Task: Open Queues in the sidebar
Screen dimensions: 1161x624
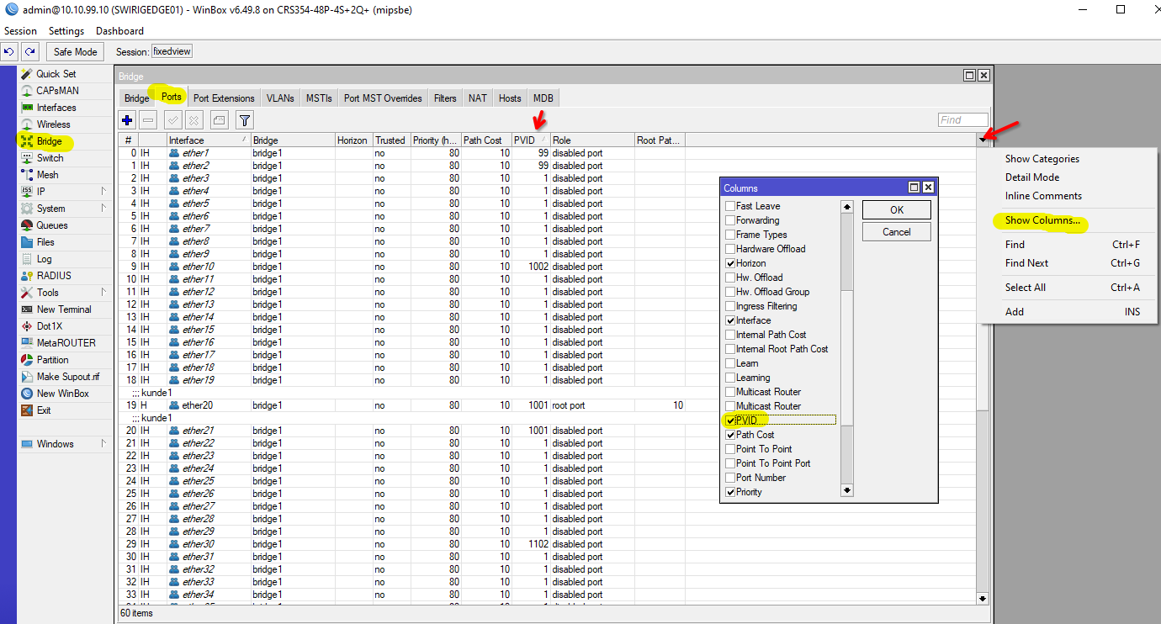Action: pos(51,225)
